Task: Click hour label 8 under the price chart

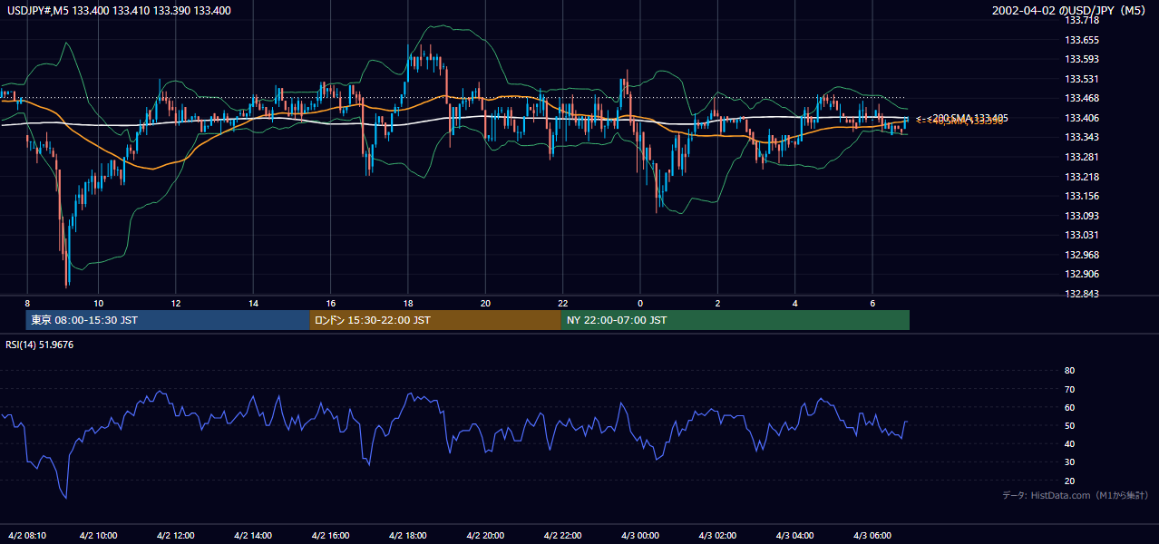Action: coord(27,303)
